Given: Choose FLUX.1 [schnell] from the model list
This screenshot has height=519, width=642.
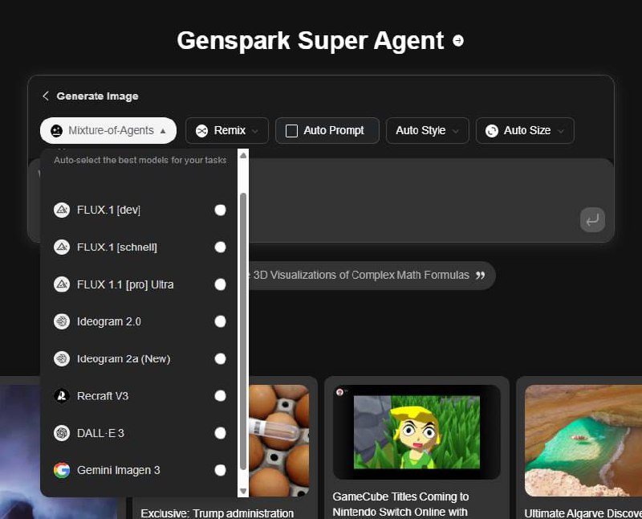Looking at the screenshot, I should (139, 247).
